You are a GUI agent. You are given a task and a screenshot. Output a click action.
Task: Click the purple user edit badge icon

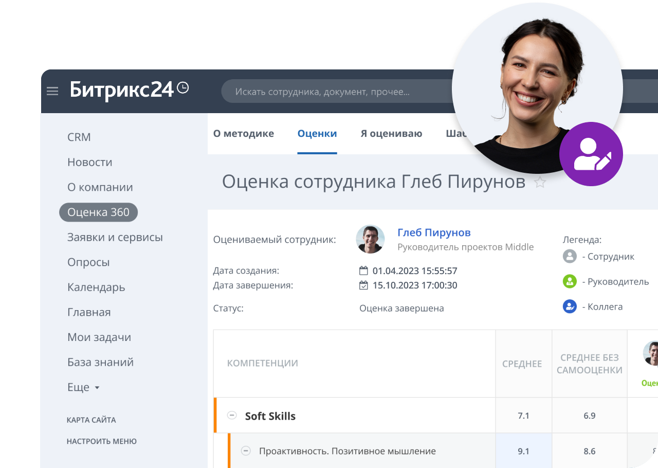coord(591,154)
